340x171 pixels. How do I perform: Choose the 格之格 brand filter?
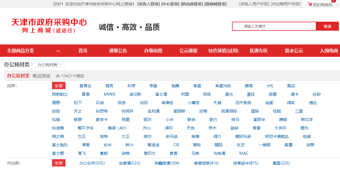(x=58, y=137)
